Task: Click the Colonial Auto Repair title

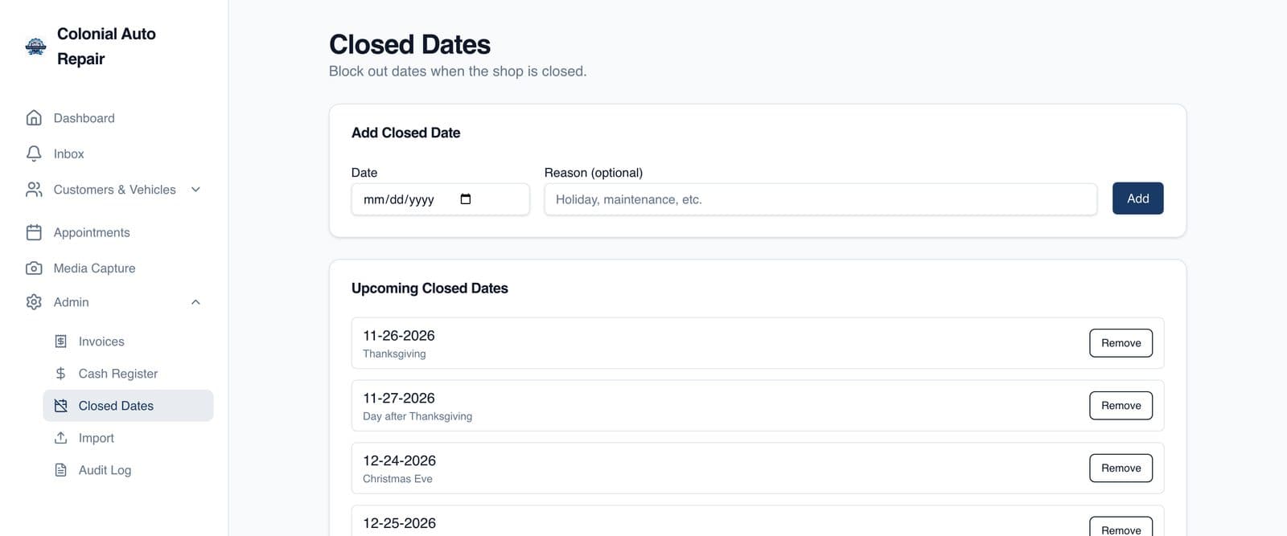Action: 106,46
